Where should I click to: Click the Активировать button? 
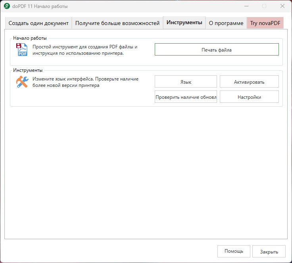[x=249, y=82]
